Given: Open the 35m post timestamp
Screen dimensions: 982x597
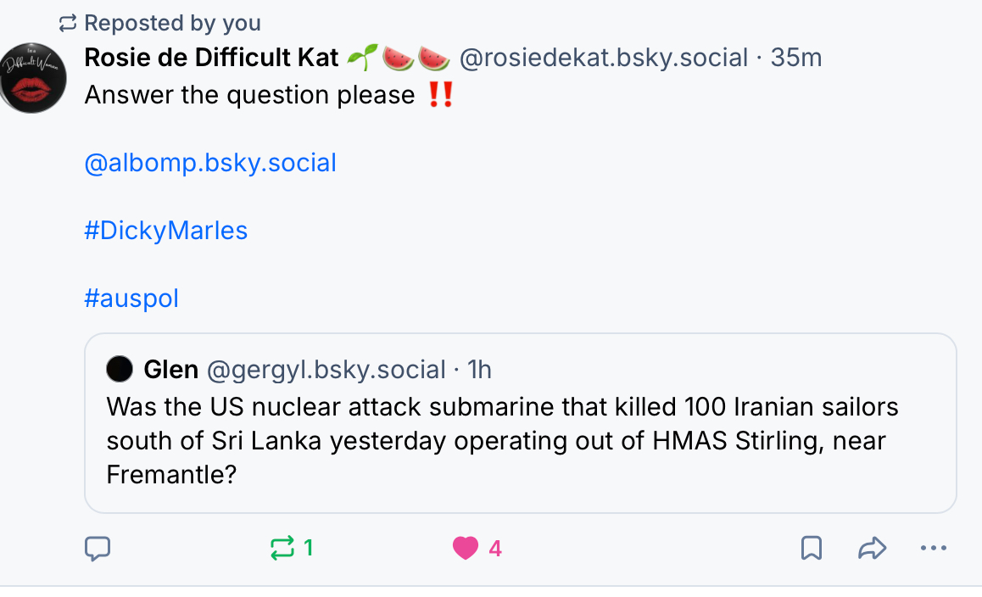Looking at the screenshot, I should (796, 58).
